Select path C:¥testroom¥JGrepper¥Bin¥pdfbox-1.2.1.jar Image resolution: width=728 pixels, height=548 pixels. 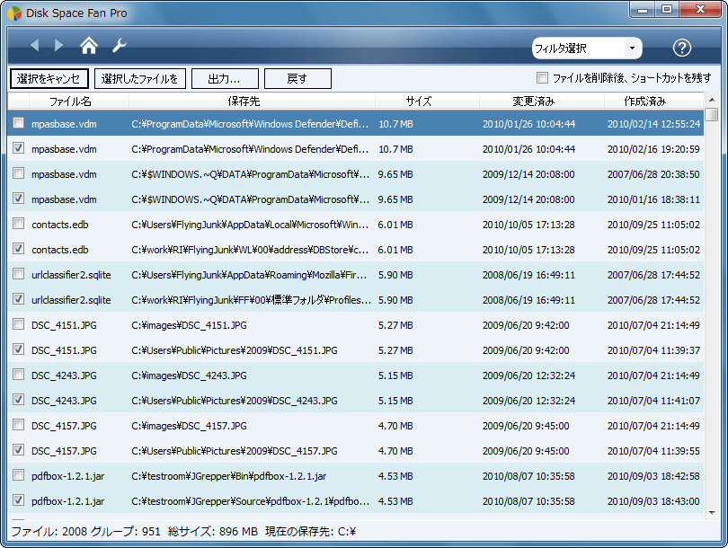[229, 476]
